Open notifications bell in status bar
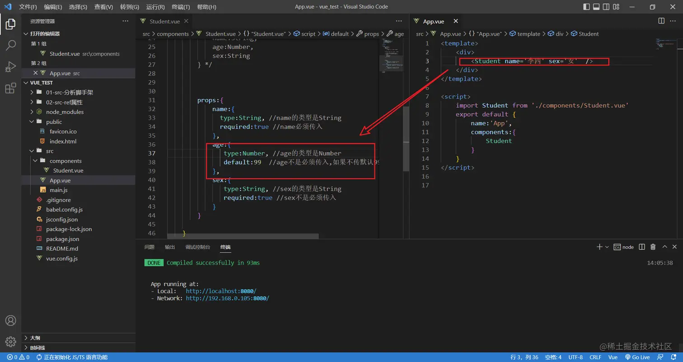This screenshot has height=362, width=683. (x=674, y=357)
